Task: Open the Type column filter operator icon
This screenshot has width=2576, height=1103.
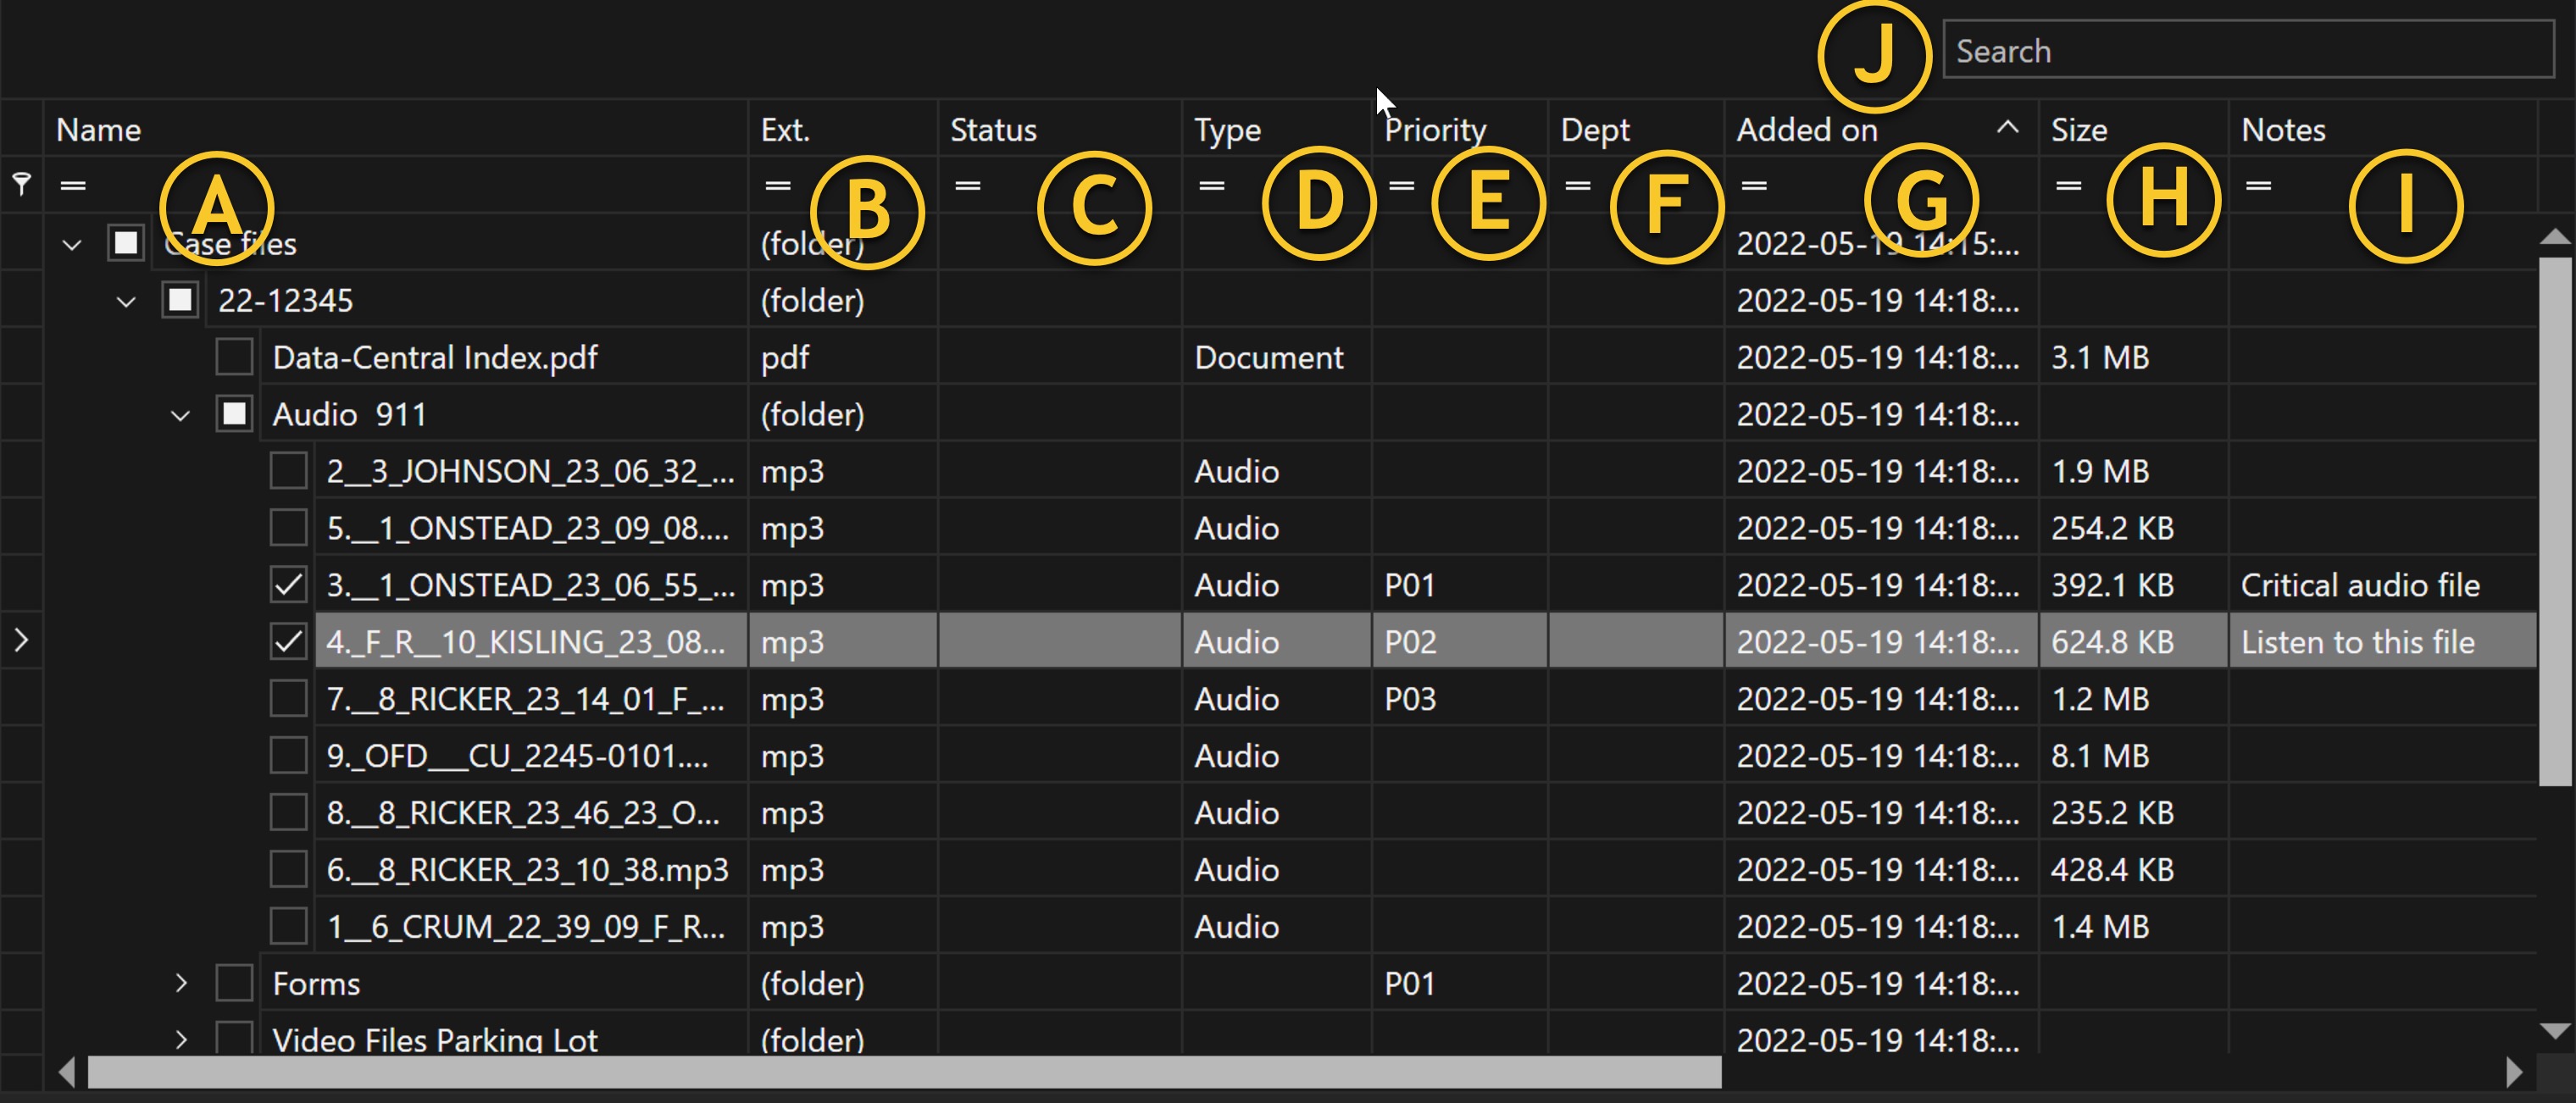Action: 1211,185
